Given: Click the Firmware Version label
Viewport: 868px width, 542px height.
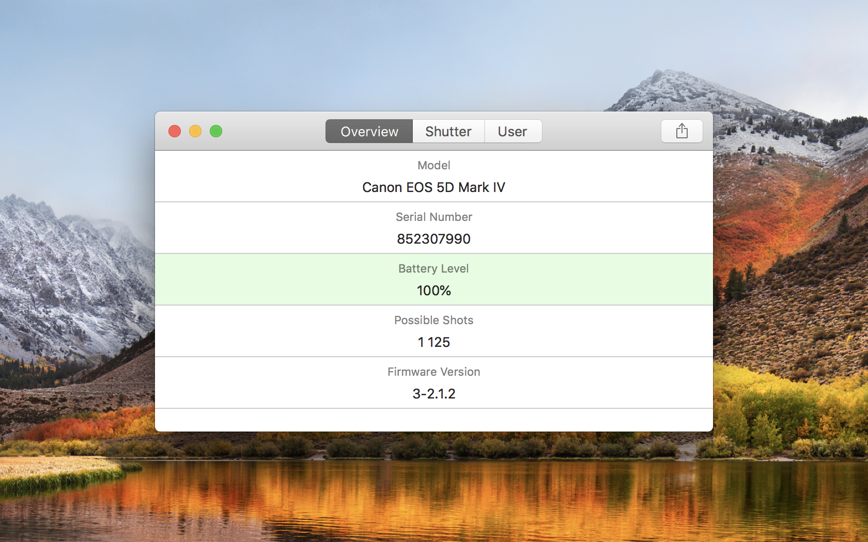Looking at the screenshot, I should pos(434,372).
